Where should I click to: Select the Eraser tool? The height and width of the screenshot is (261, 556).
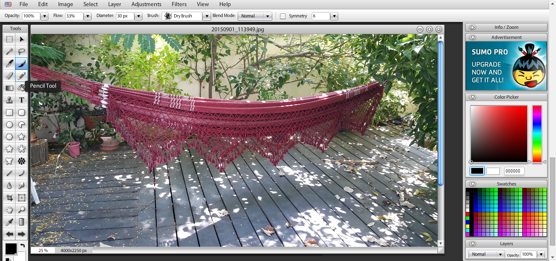pyautogui.click(x=9, y=76)
